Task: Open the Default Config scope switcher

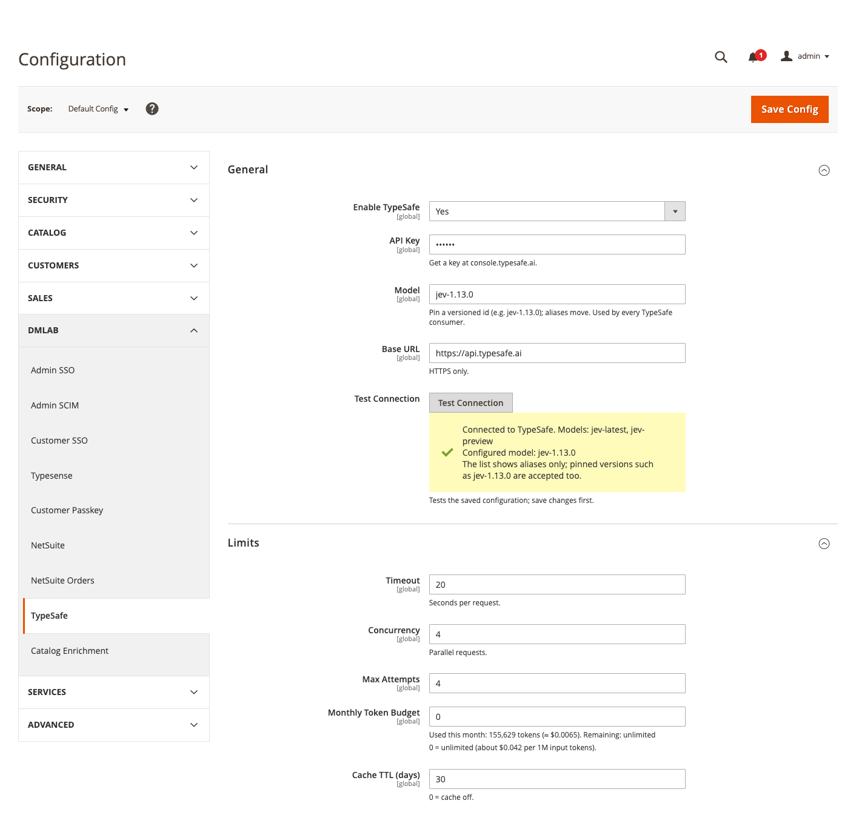Action: click(x=98, y=109)
